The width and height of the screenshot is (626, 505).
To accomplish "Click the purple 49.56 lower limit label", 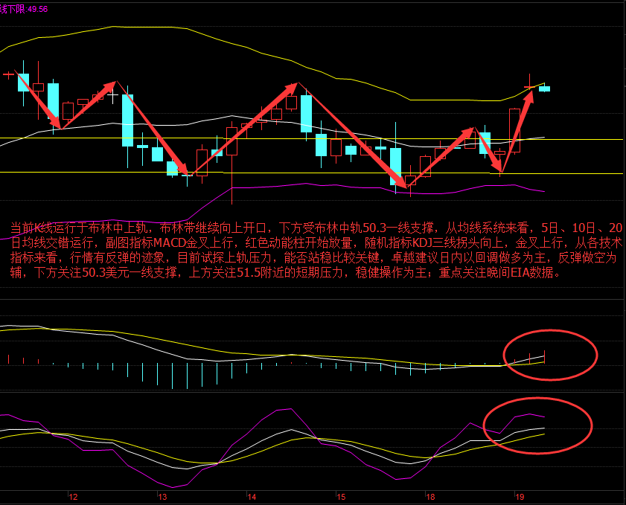I will (x=37, y=8).
